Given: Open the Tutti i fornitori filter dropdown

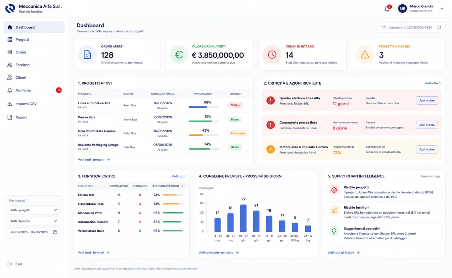Looking at the screenshot, I should tap(34, 221).
